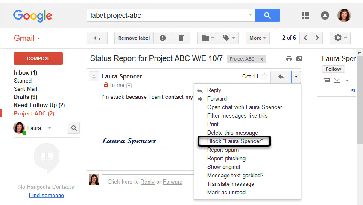Expand the More actions dropdown
The width and height of the screenshot is (363, 205).
coord(258,38)
